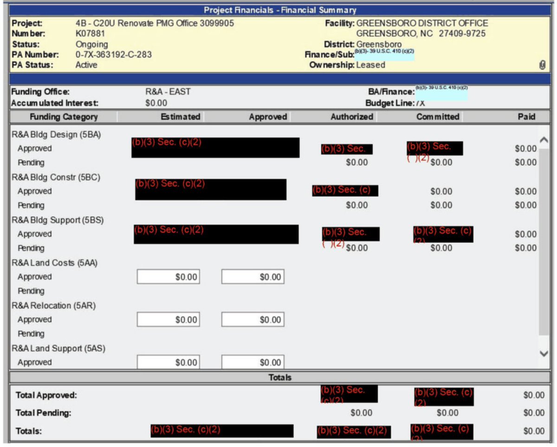Screen dimensions: 557x447
Task: Click Accumulated Interest value $0.00
Action: 156,103
